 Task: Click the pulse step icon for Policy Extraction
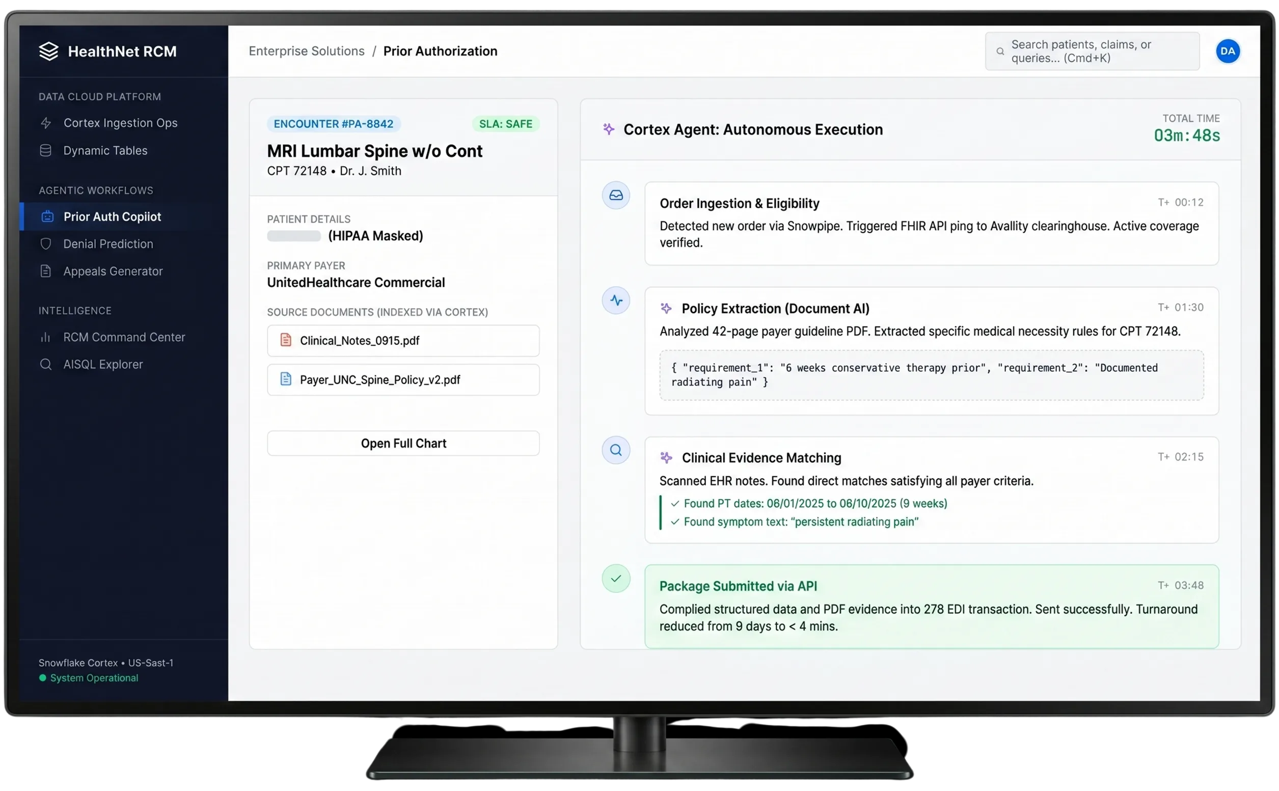616,301
